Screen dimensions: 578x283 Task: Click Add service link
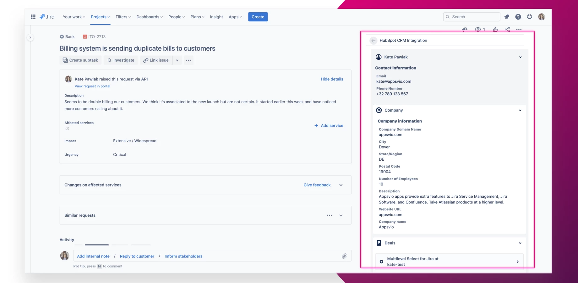click(x=329, y=125)
